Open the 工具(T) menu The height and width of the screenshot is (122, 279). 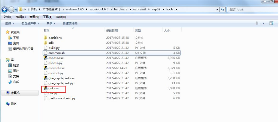pyautogui.click(x=48, y=17)
